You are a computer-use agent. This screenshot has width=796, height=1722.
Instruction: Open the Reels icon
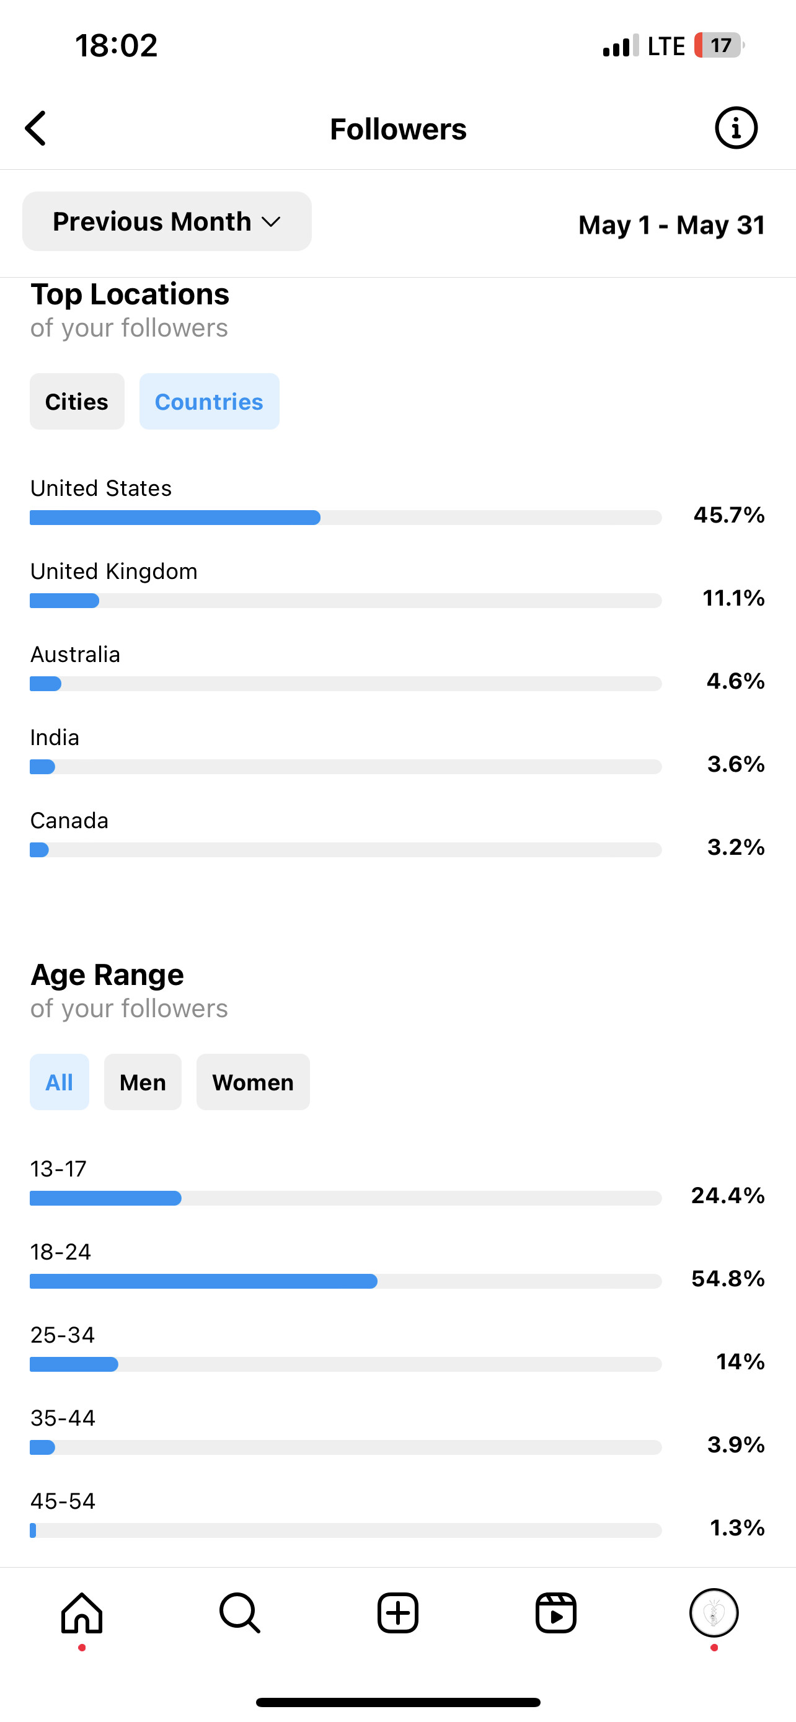click(555, 1613)
